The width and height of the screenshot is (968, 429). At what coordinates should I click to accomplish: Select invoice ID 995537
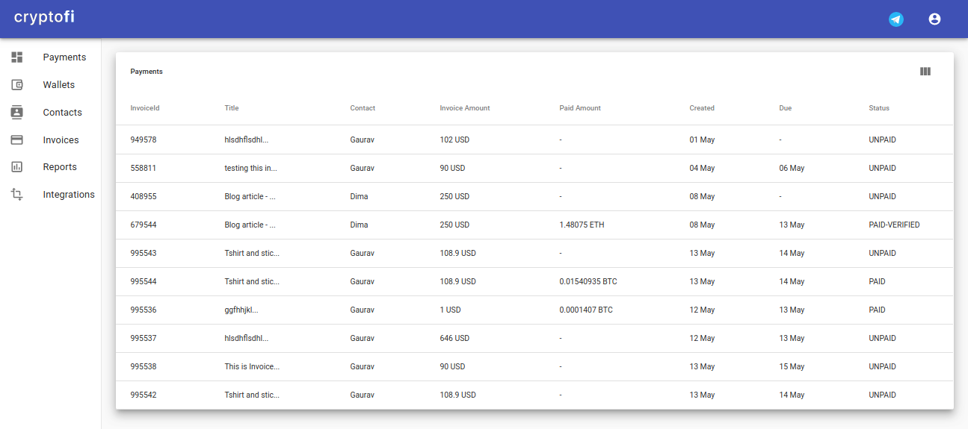tap(144, 339)
